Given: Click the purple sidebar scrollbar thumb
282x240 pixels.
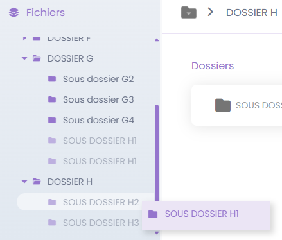Looking at the screenshot, I should pyautogui.click(x=157, y=153).
